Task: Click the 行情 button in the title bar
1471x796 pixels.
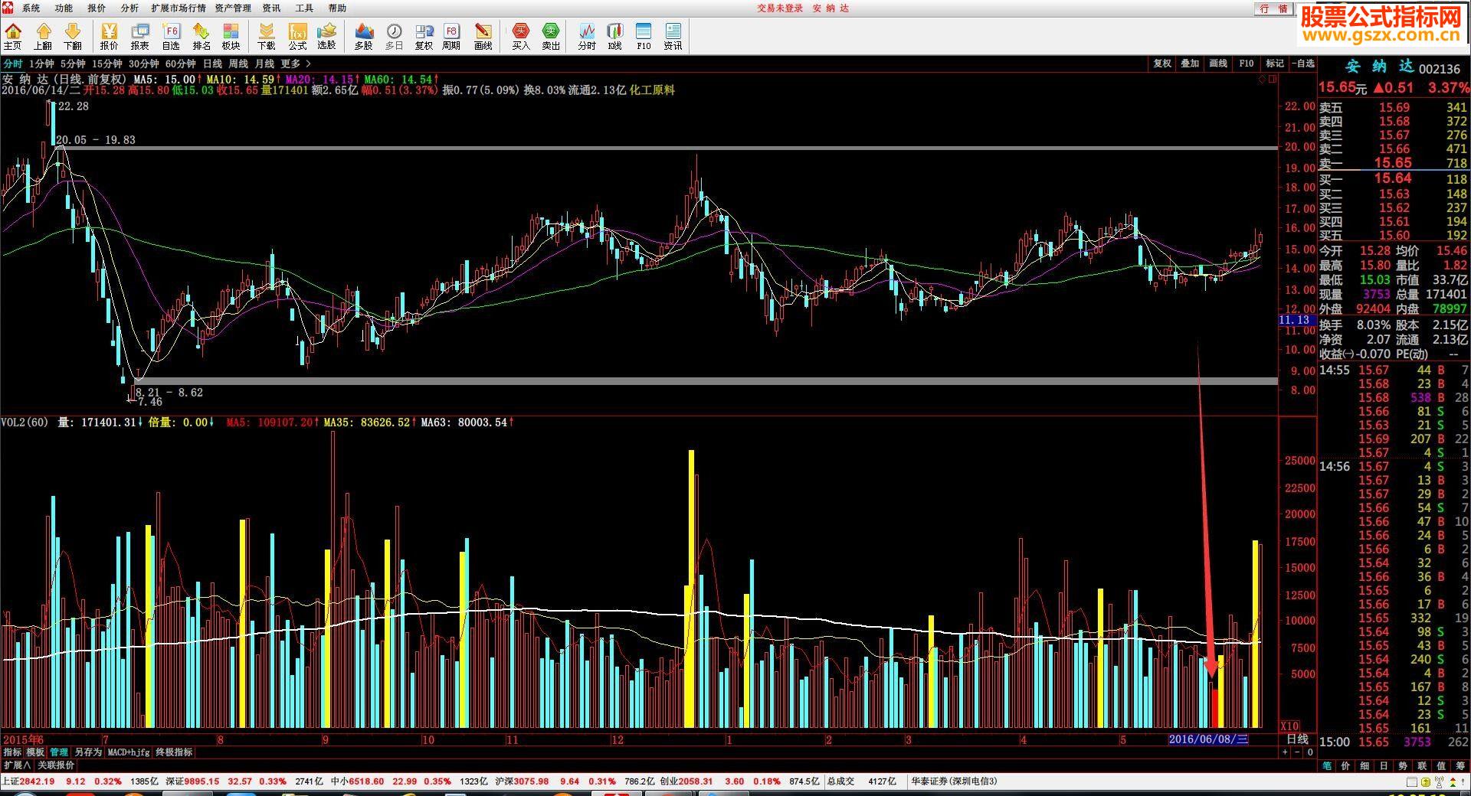Action: pos(1273,8)
